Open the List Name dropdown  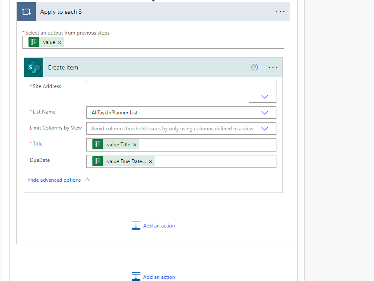click(x=264, y=112)
